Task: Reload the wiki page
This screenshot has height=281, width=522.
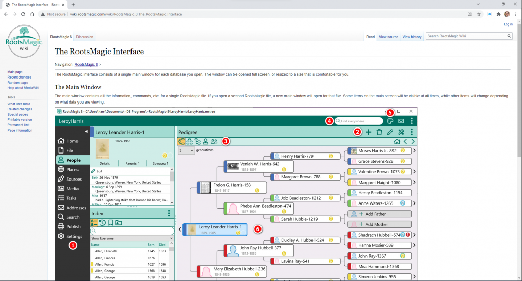Action: [x=23, y=14]
